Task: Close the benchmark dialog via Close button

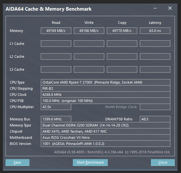Action: point(163,162)
